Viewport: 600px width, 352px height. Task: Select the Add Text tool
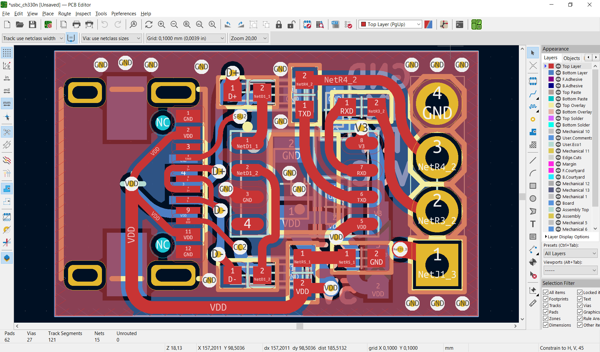533,224
